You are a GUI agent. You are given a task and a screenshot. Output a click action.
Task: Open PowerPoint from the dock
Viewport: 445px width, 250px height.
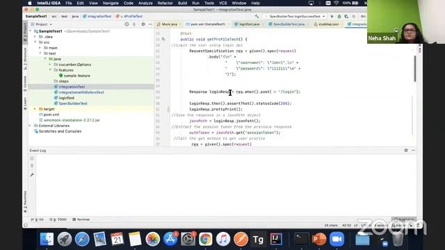click(x=319, y=239)
